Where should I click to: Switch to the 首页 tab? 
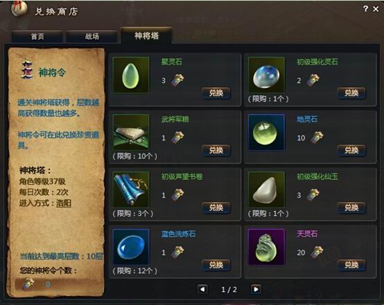coord(37,37)
